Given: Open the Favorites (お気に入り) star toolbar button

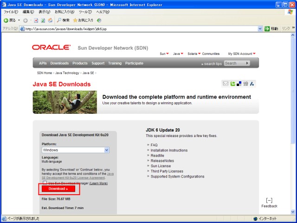Looking at the screenshot, I should click(83, 20).
